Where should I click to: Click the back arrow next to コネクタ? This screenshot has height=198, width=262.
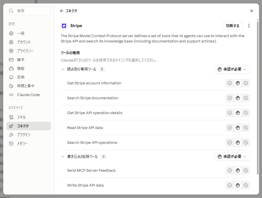click(x=62, y=11)
